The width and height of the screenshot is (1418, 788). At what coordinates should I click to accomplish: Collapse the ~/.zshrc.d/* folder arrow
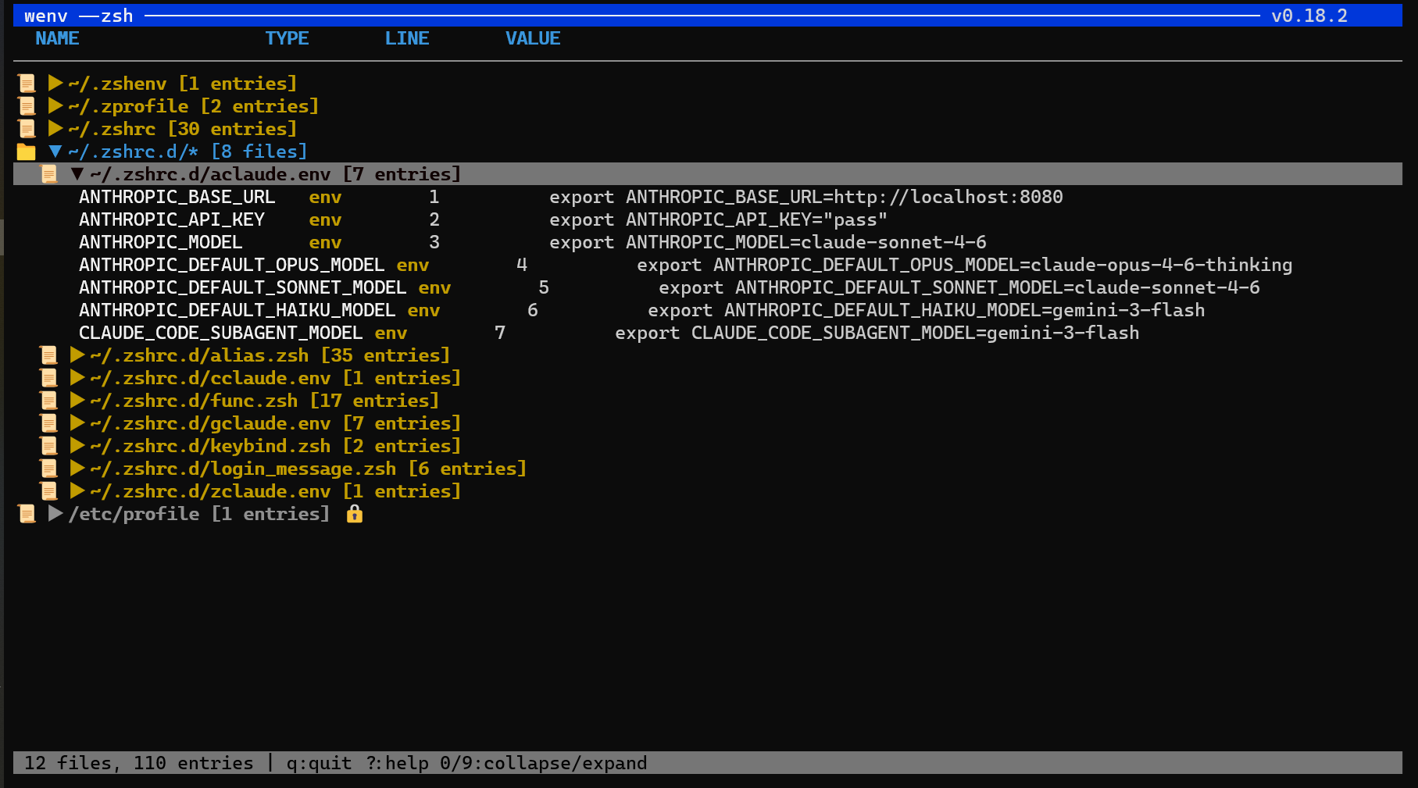55,151
